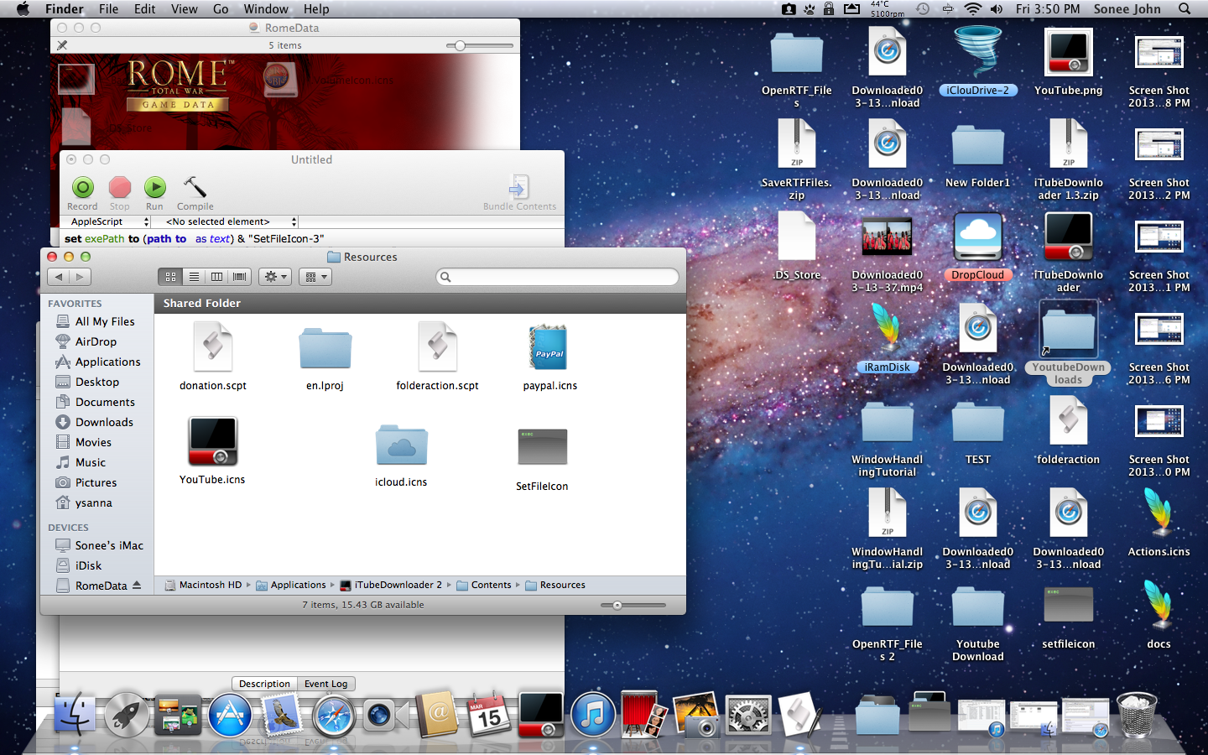Switch Finder to icon view
The image size is (1208, 755).
tap(170, 277)
